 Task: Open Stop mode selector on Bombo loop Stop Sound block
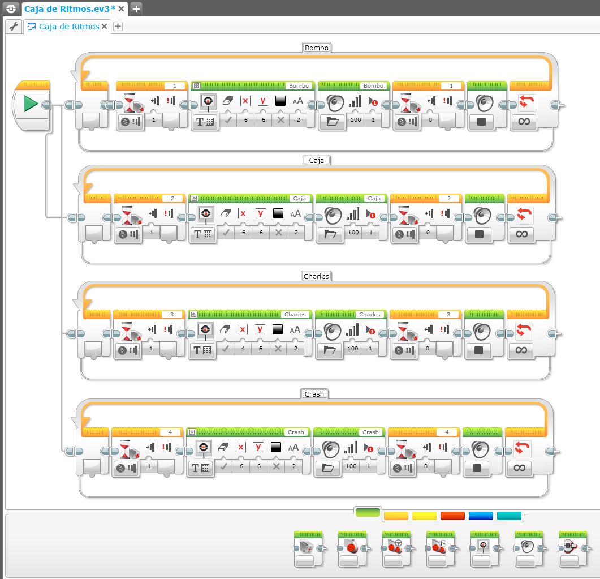click(482, 122)
